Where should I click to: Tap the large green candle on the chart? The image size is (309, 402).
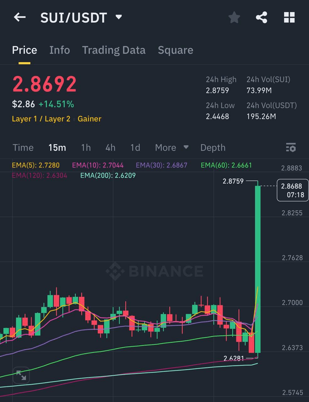257,269
